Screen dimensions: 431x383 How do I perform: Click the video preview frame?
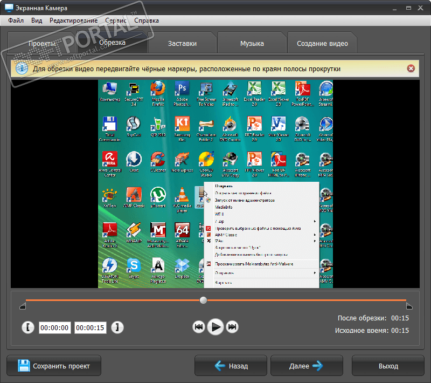tap(215, 184)
